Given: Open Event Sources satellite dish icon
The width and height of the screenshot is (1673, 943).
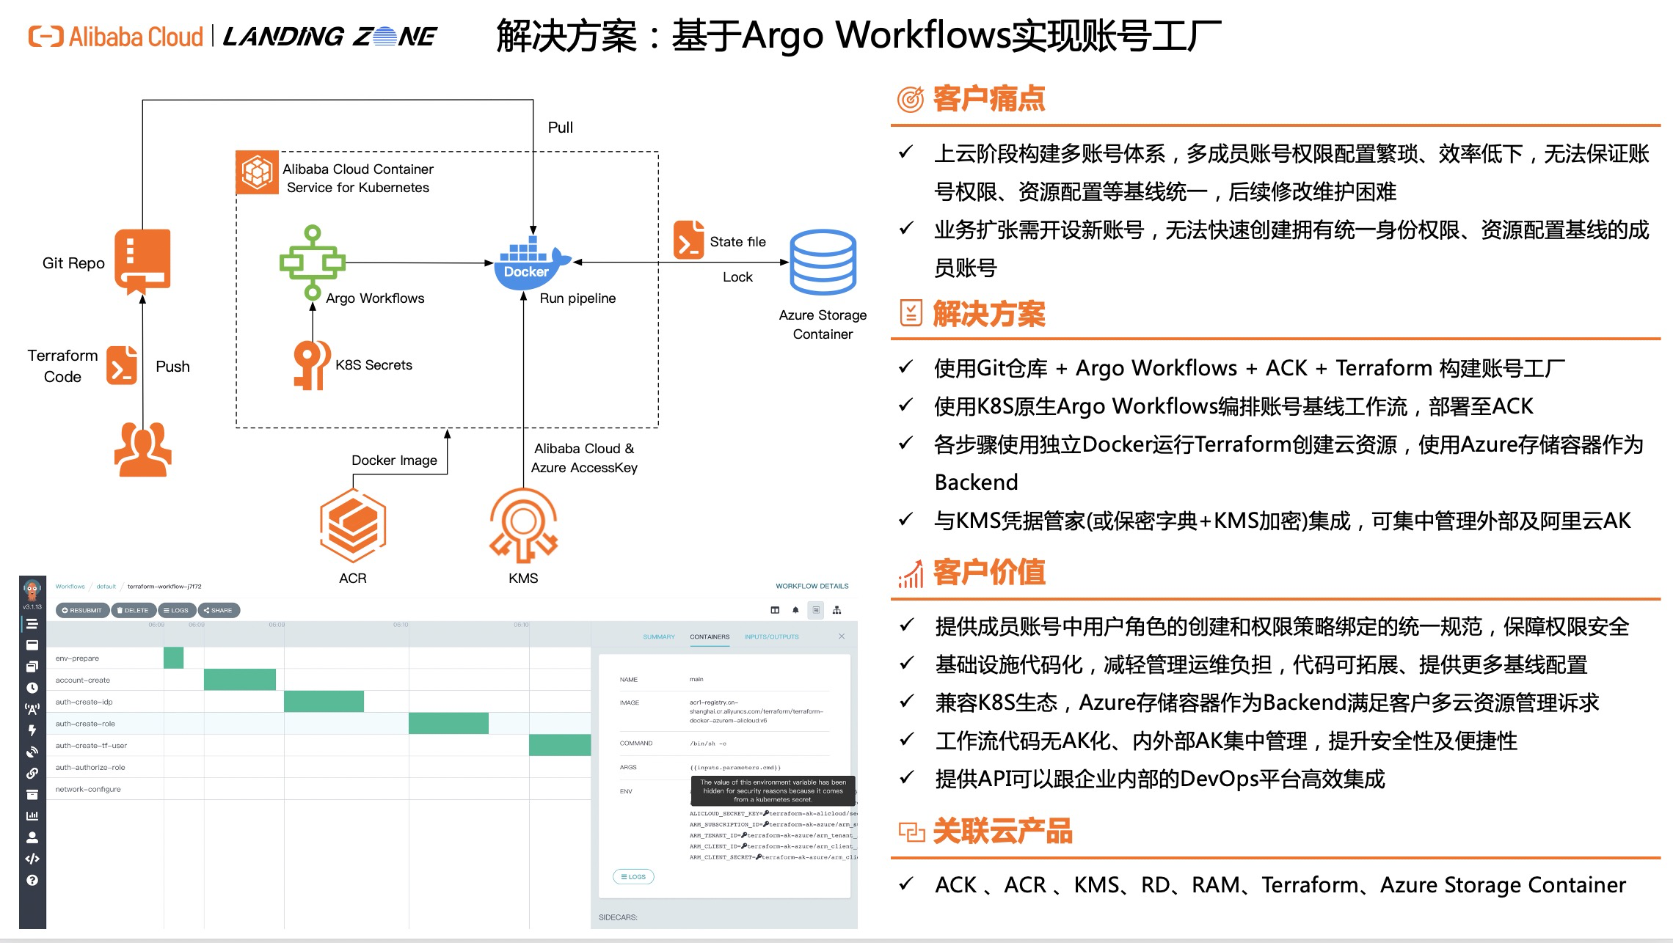Looking at the screenshot, I should tap(32, 752).
